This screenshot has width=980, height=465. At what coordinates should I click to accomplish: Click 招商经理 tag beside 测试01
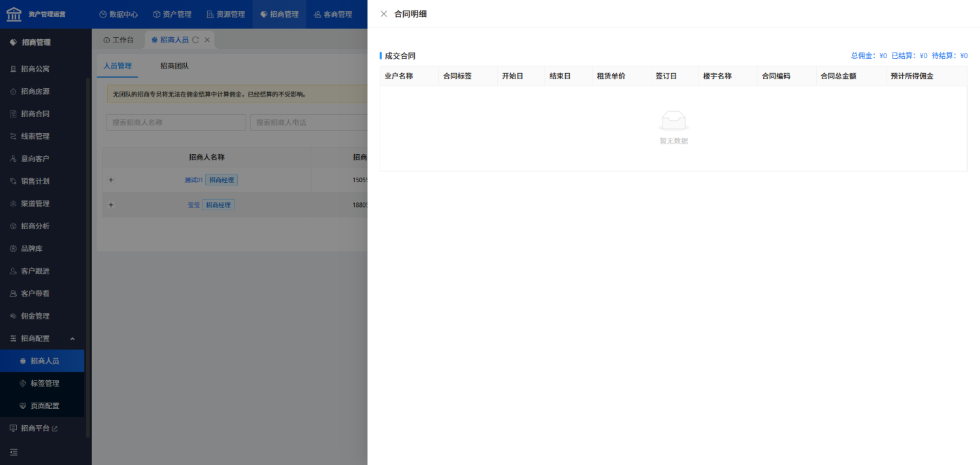tap(221, 180)
